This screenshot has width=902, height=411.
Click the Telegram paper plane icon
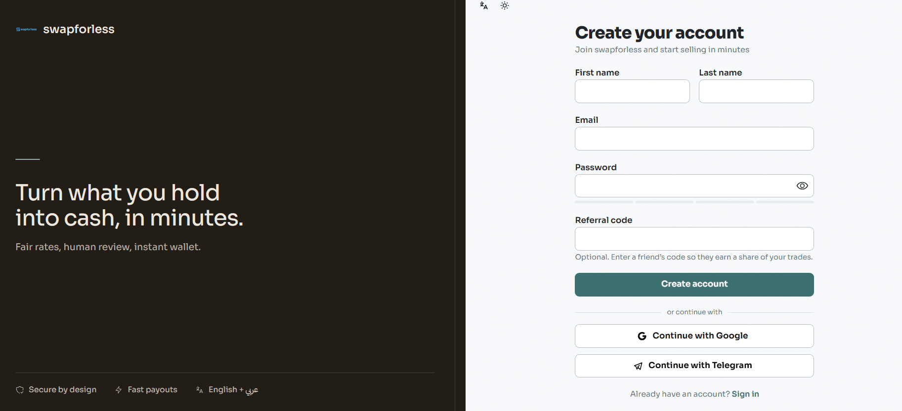(638, 366)
